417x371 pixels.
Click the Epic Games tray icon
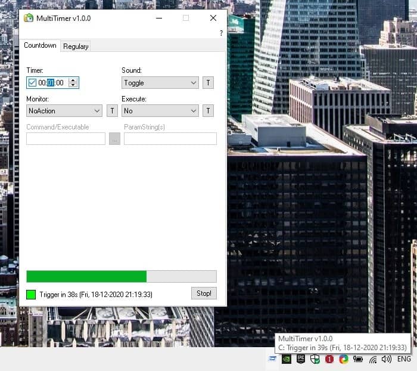[x=301, y=359]
